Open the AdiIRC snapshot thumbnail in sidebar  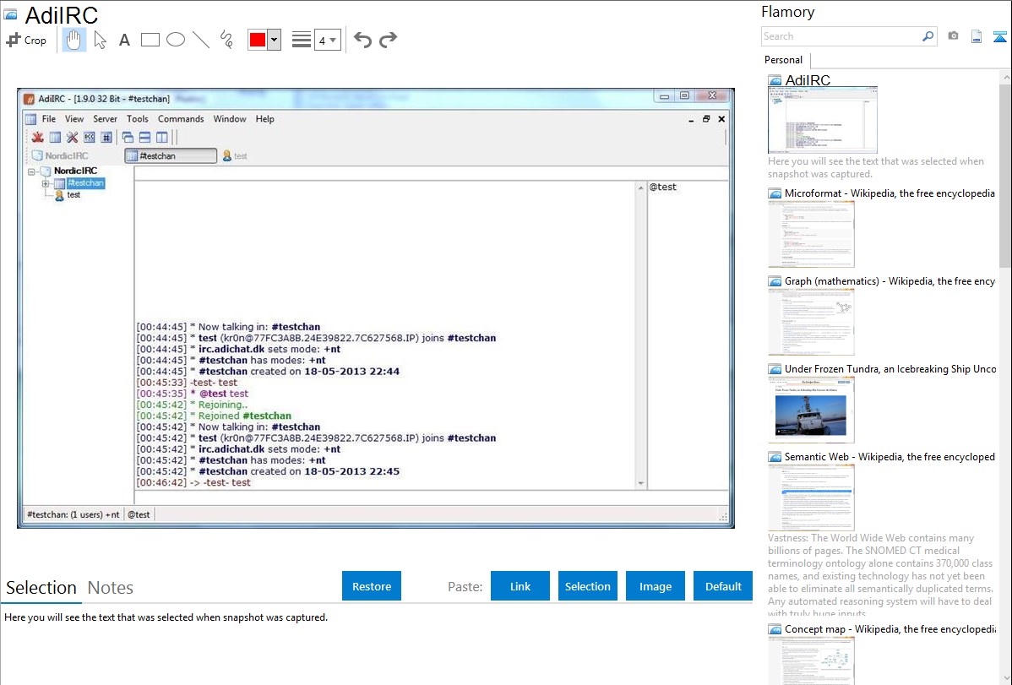tap(823, 121)
